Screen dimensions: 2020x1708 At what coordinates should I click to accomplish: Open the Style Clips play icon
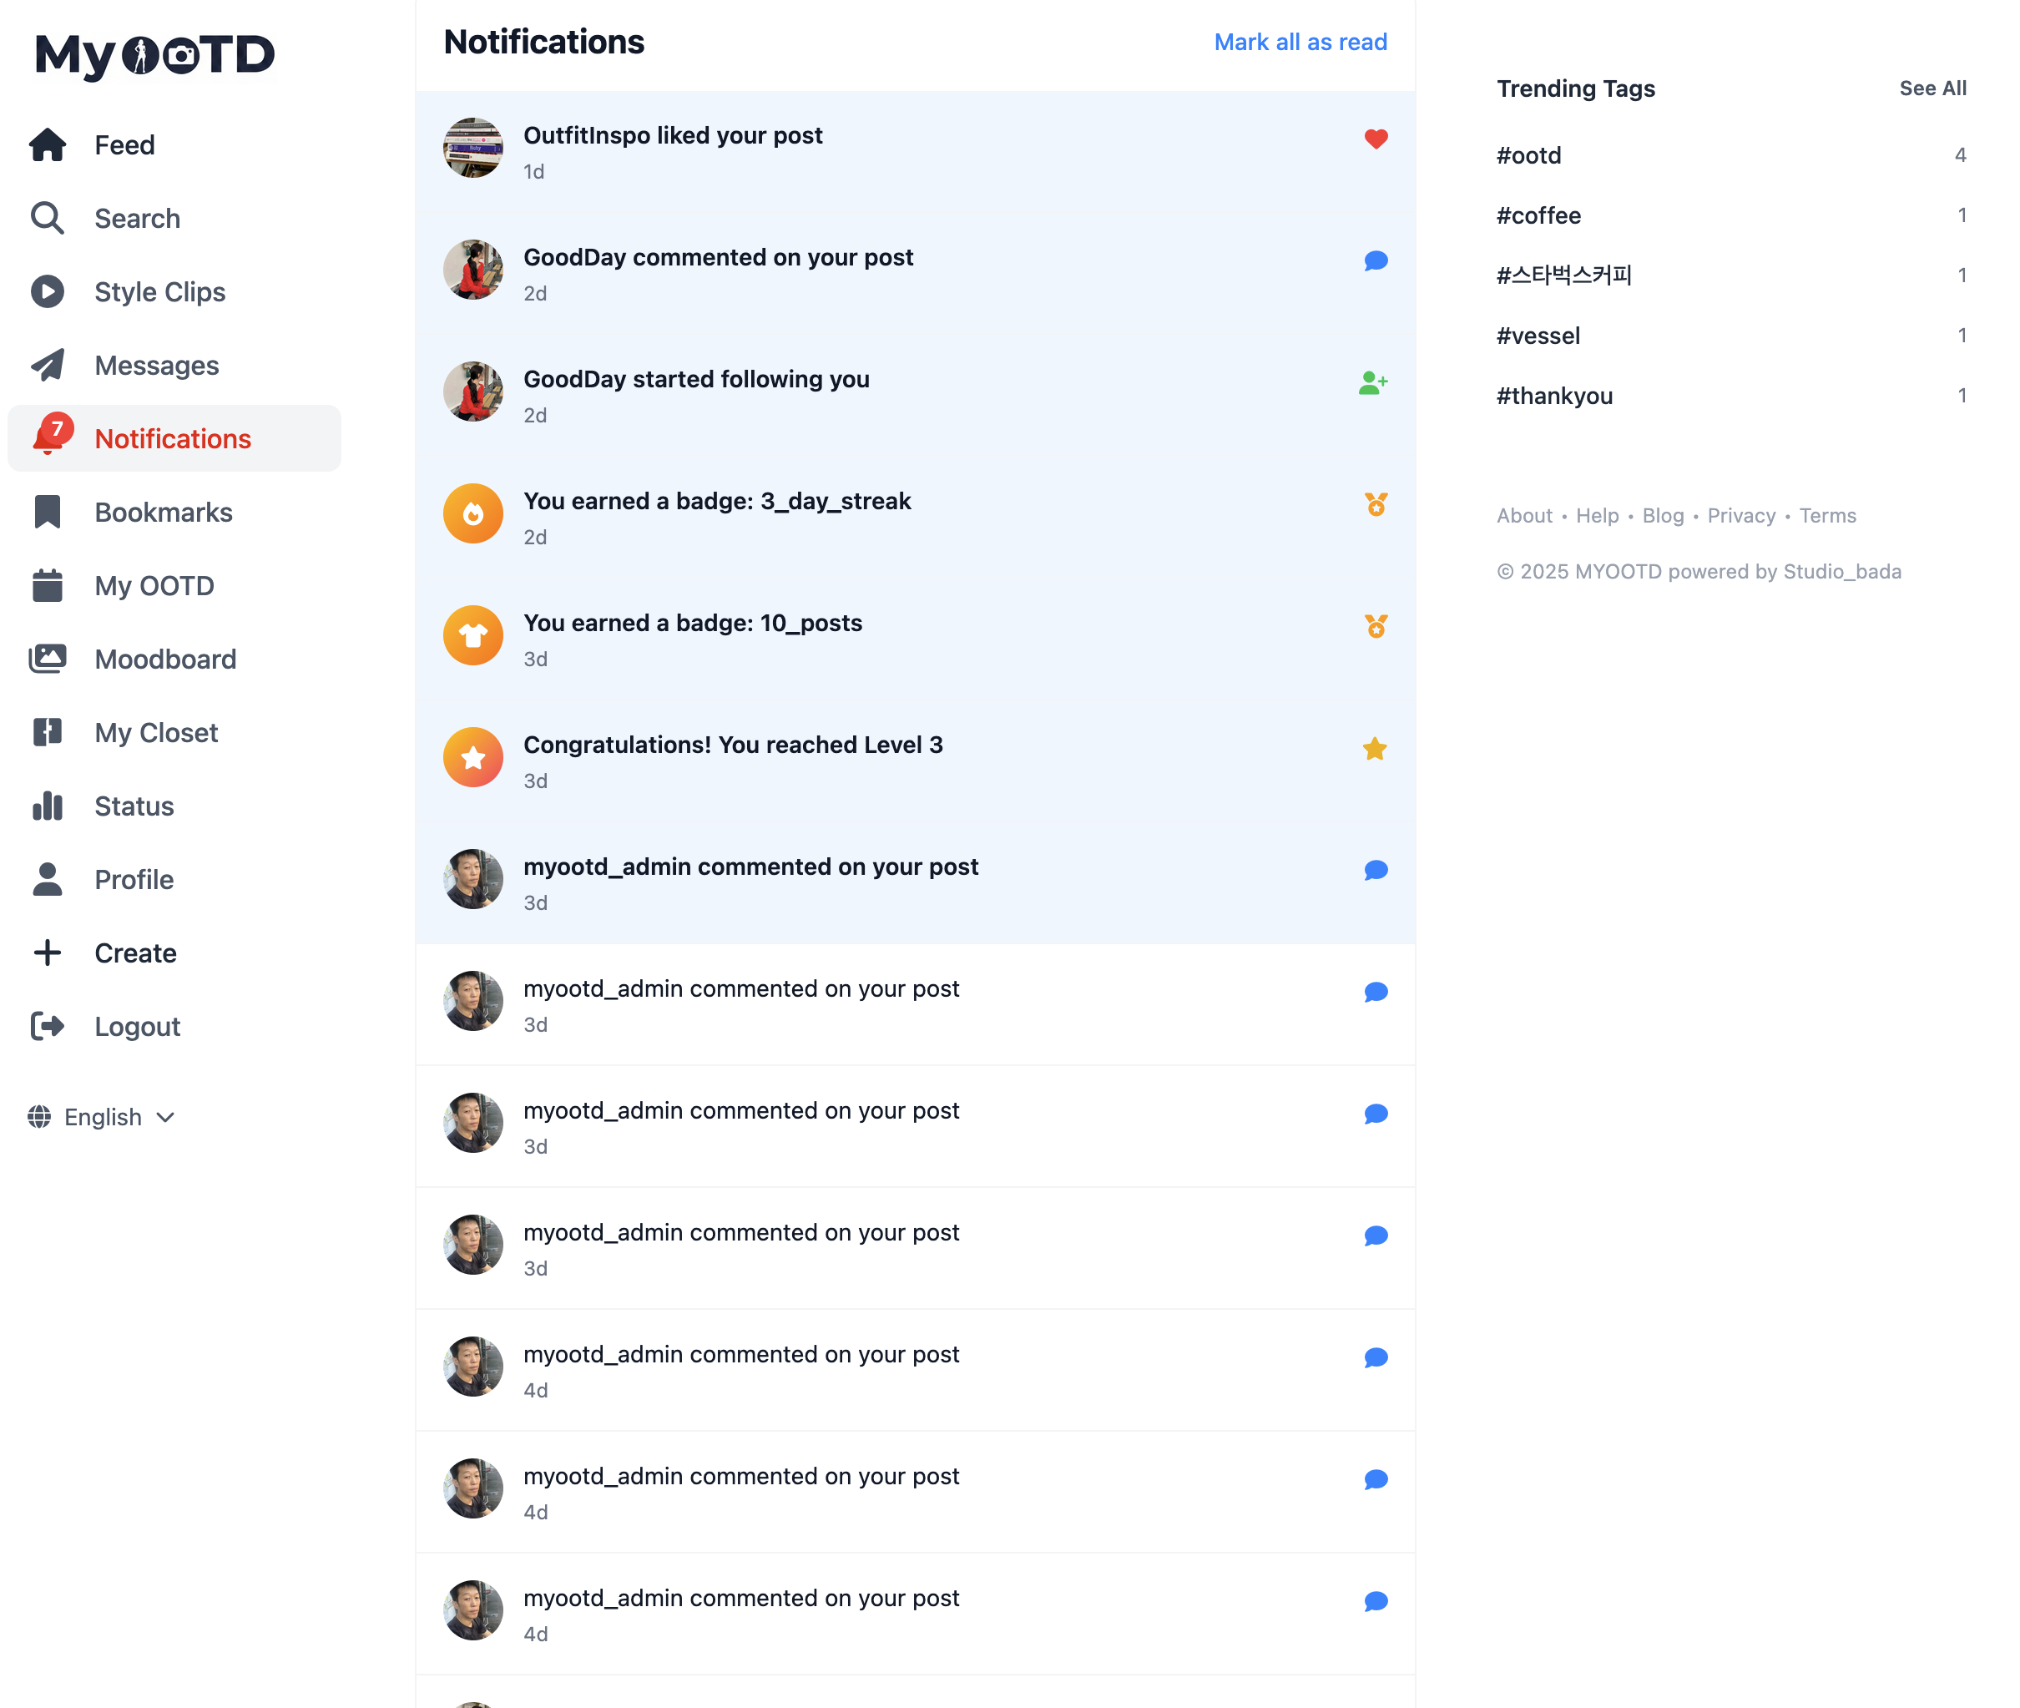(48, 291)
